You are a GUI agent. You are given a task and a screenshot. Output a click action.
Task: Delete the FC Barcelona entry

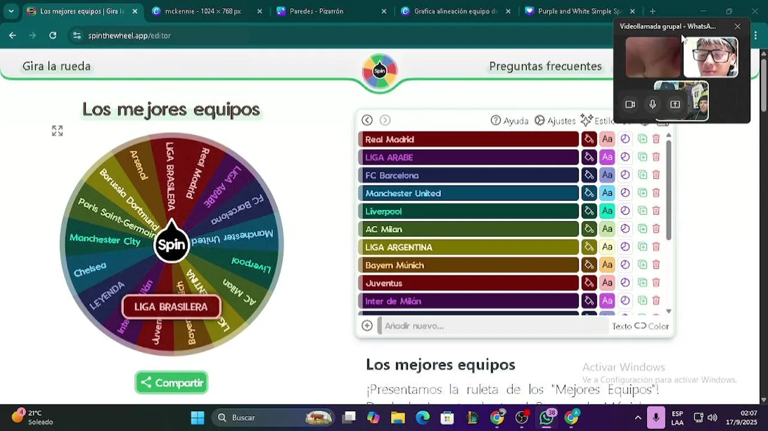[x=656, y=175]
